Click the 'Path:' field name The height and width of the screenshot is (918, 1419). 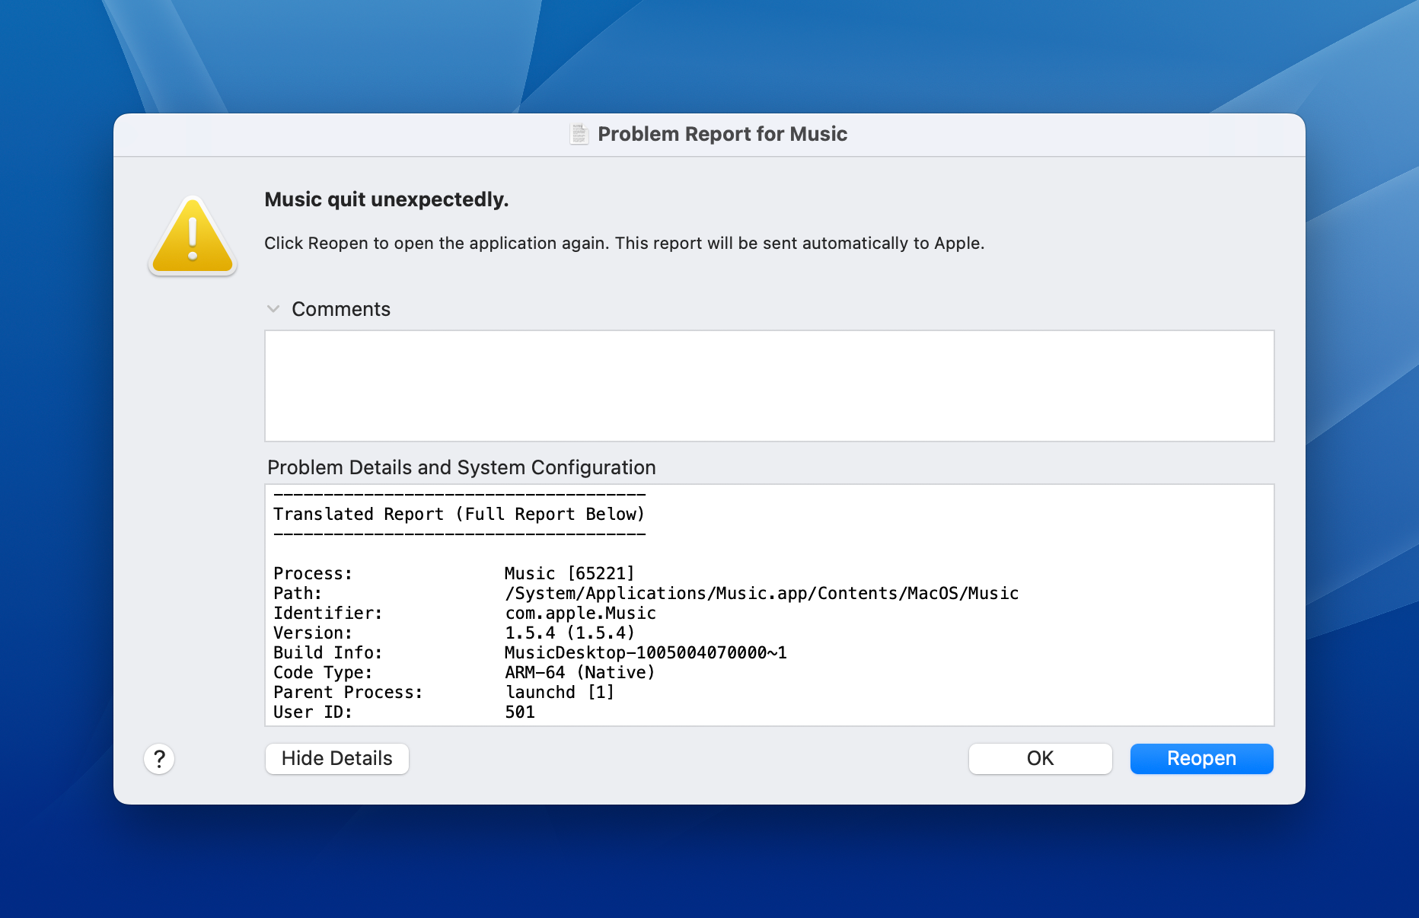pos(298,593)
